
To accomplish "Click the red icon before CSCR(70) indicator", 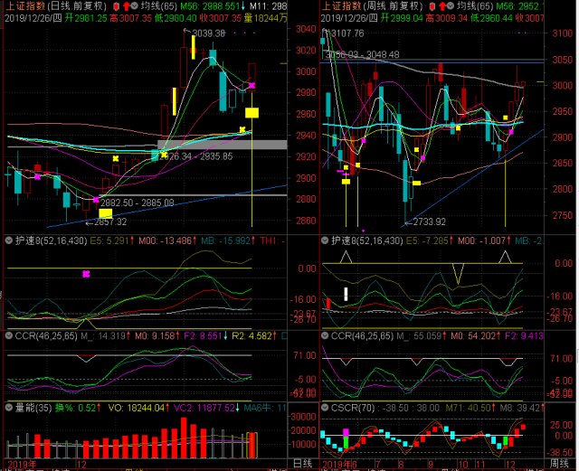I will (327, 408).
